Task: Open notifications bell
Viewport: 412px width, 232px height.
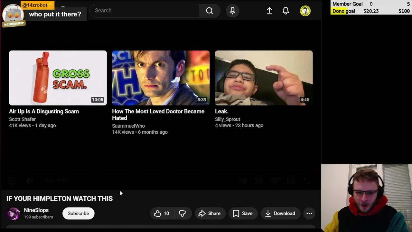Action: tap(286, 11)
